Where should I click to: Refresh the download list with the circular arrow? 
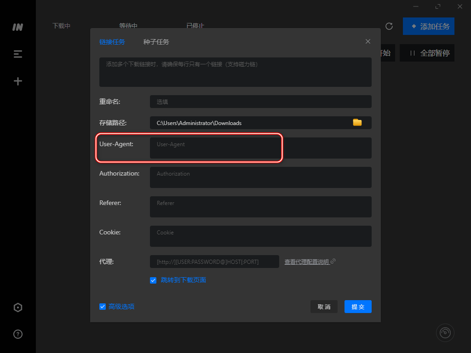coord(389,26)
